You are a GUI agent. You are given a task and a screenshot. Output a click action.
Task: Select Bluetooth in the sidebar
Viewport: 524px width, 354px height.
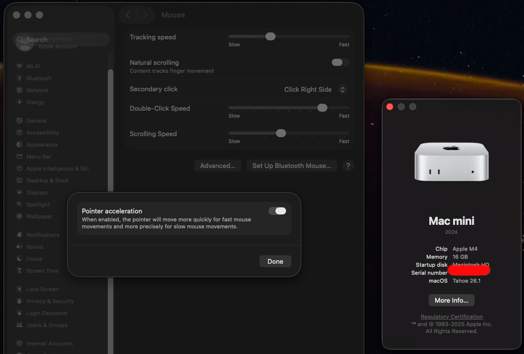[x=61, y=78]
